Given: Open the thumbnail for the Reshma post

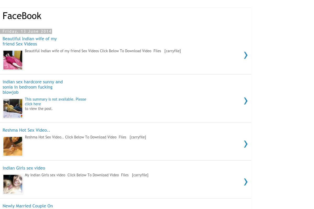Looking at the screenshot, I should (x=13, y=146).
